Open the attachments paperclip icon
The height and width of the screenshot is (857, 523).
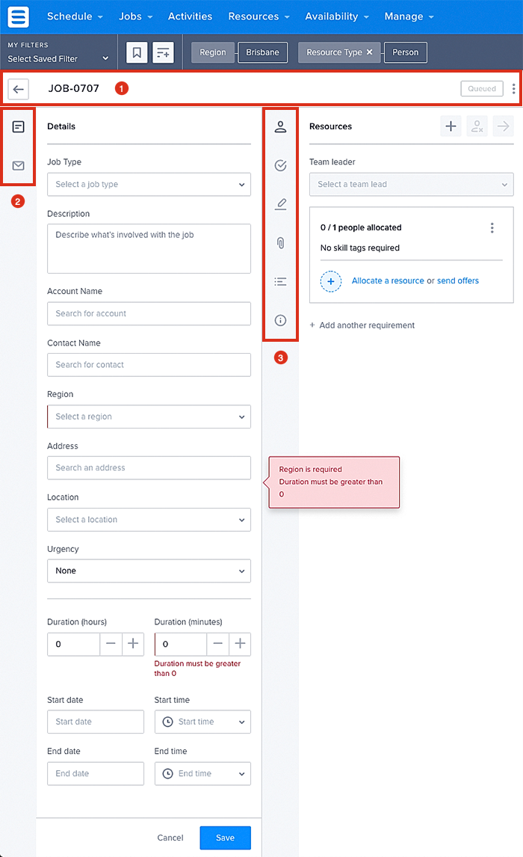[281, 243]
